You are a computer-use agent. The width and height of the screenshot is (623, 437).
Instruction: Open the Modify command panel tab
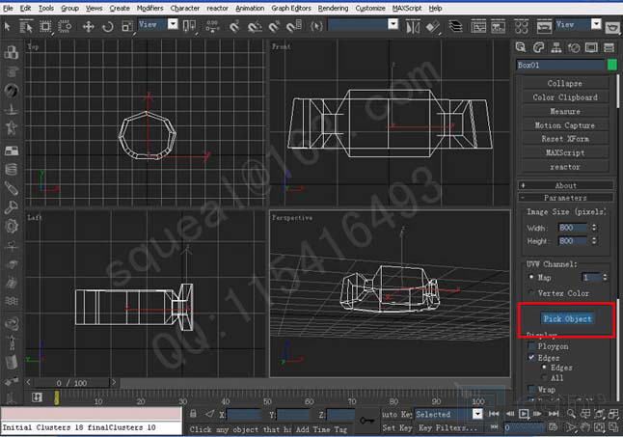coord(536,46)
